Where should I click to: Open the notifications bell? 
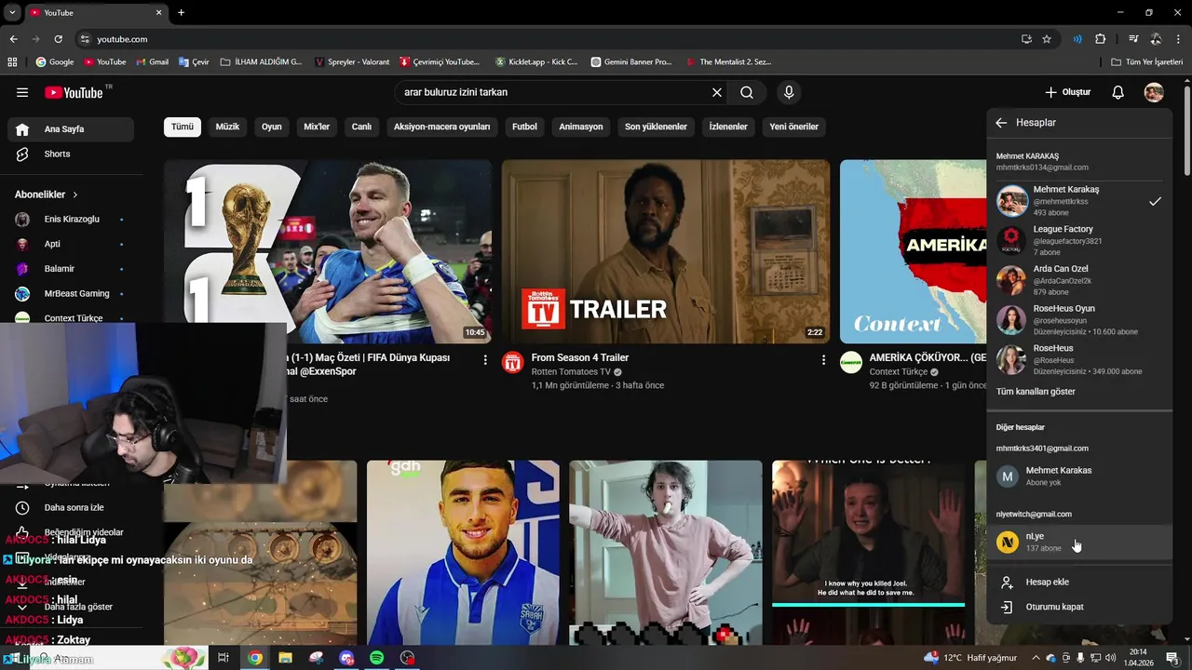click(1118, 92)
